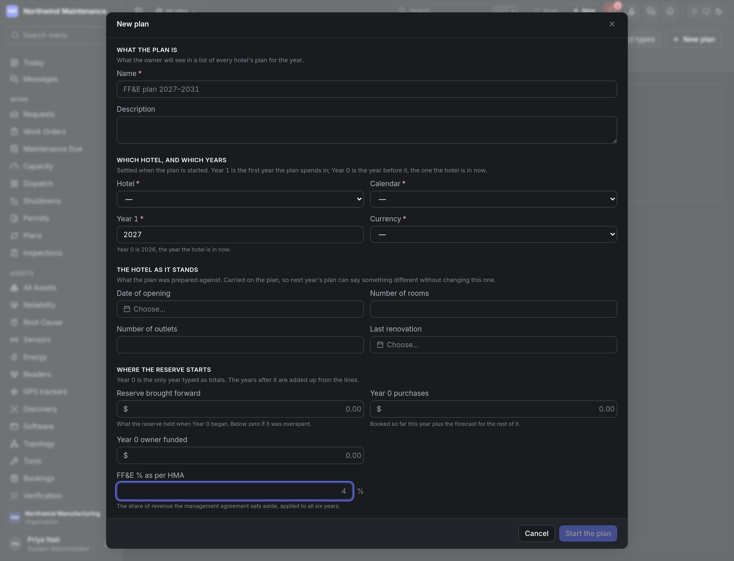Click the Permits sidebar icon
This screenshot has height=561, width=734.
(14, 218)
